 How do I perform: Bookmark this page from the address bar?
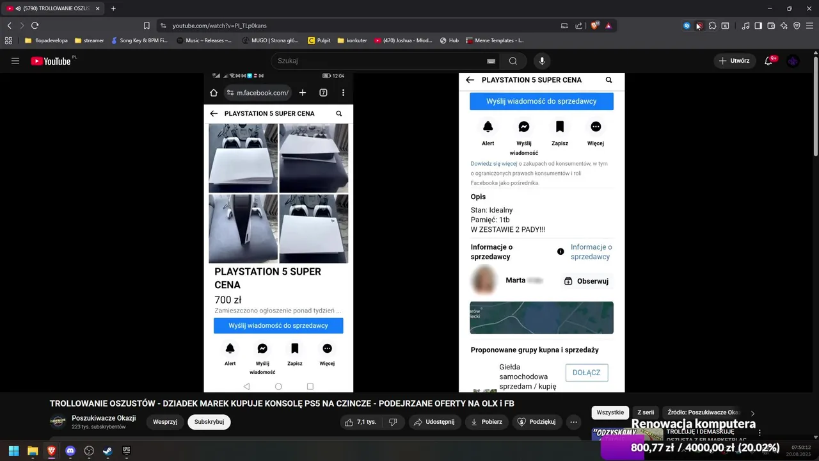(x=147, y=26)
